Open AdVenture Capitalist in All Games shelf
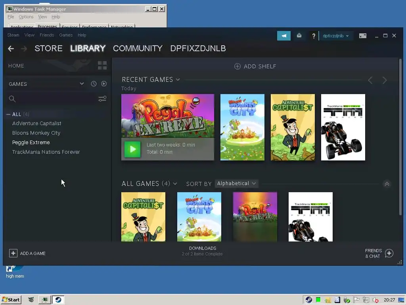406x305 pixels. (x=143, y=217)
